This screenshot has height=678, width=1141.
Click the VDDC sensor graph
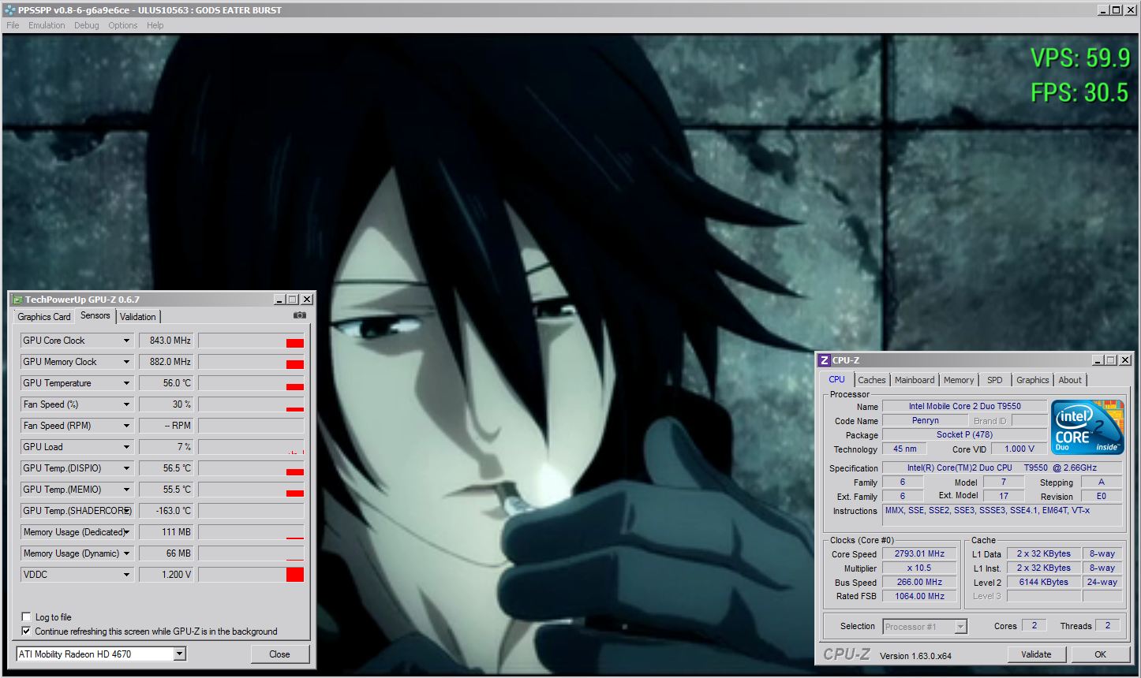pos(251,575)
